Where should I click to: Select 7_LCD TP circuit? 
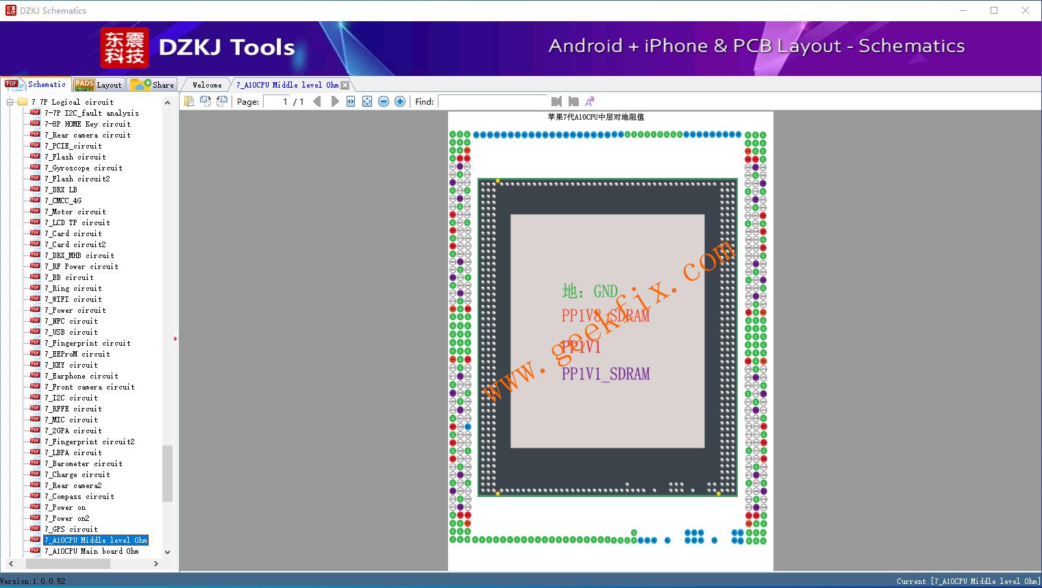[77, 222]
